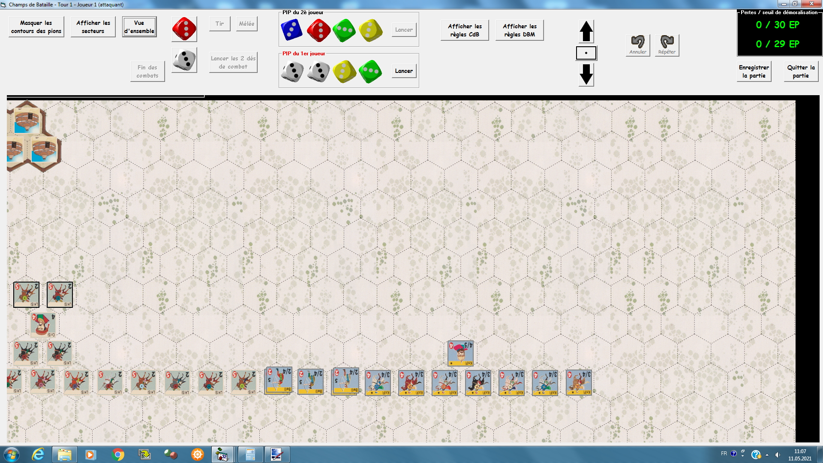Select the red PIP die of player 2

coord(318,30)
